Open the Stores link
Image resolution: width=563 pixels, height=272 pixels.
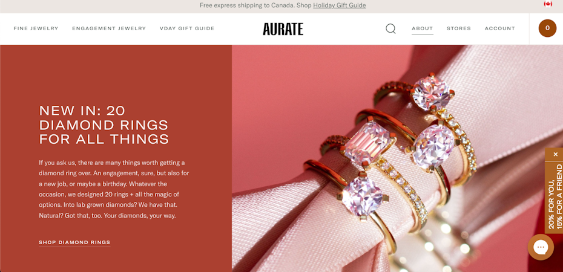pyautogui.click(x=458, y=28)
